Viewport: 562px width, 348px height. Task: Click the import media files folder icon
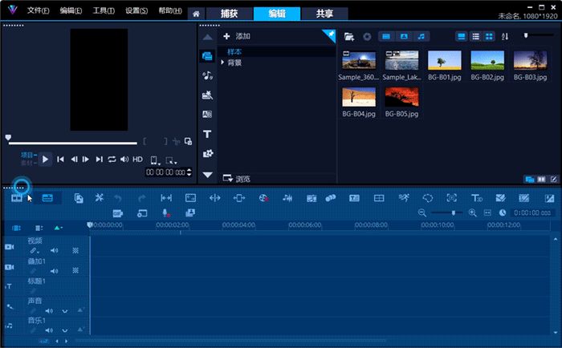(x=349, y=37)
